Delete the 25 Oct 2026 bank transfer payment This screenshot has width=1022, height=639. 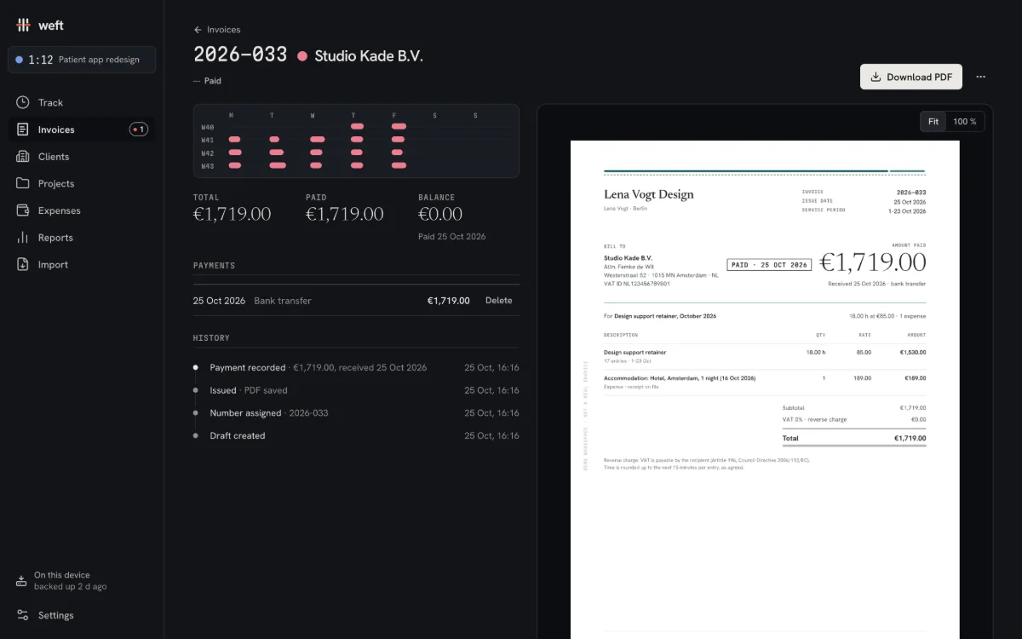click(x=499, y=301)
